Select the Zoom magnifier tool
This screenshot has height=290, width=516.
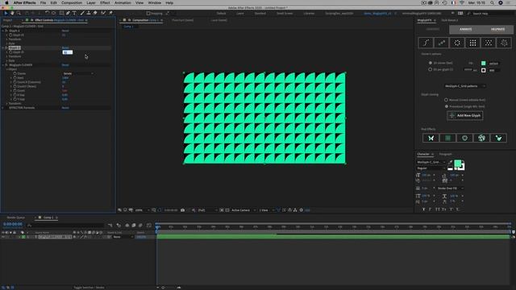[19, 13]
